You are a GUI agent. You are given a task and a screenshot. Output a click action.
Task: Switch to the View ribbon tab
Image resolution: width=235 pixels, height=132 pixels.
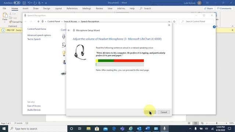tap(110, 8)
